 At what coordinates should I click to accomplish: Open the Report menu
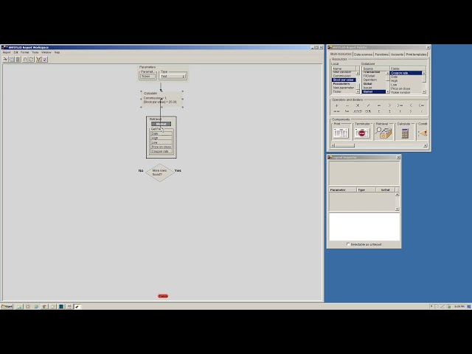click(x=7, y=52)
